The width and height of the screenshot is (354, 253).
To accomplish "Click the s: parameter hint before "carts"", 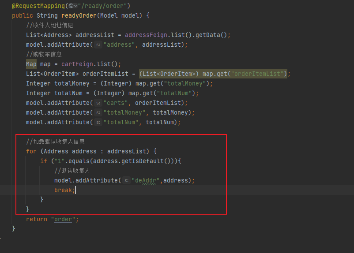I will click(x=98, y=103).
